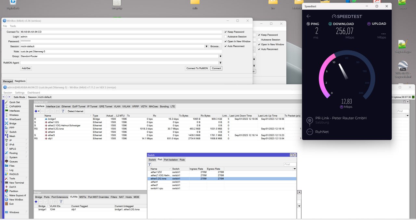Toggle the Auto Reconnect checkbox
Image resolution: width=416 pixels, height=220 pixels.
pos(226,46)
